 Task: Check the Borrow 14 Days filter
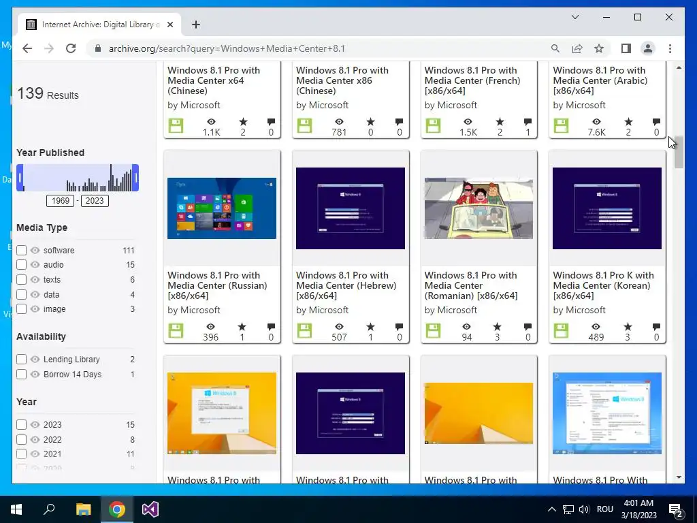(x=21, y=374)
